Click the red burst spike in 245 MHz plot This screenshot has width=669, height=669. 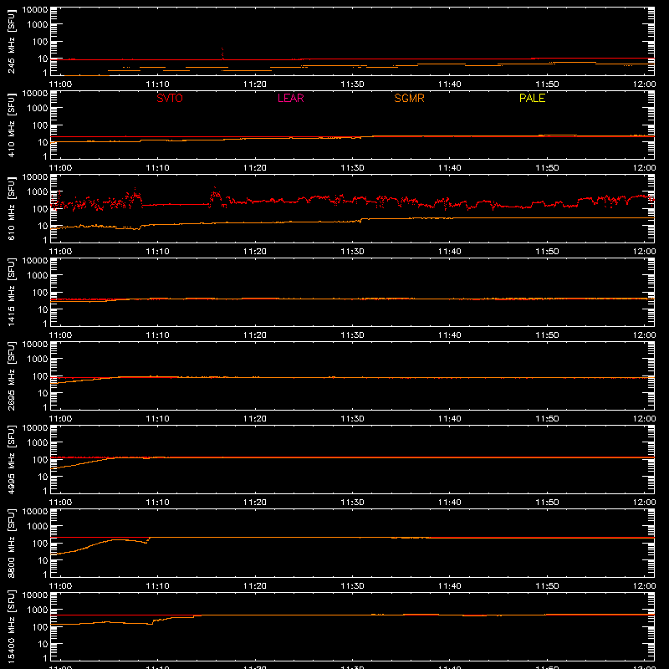(x=222, y=54)
